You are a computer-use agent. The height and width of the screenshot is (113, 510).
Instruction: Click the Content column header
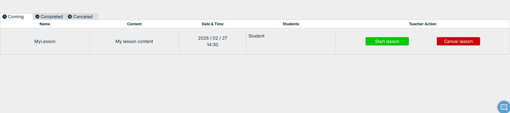134,24
